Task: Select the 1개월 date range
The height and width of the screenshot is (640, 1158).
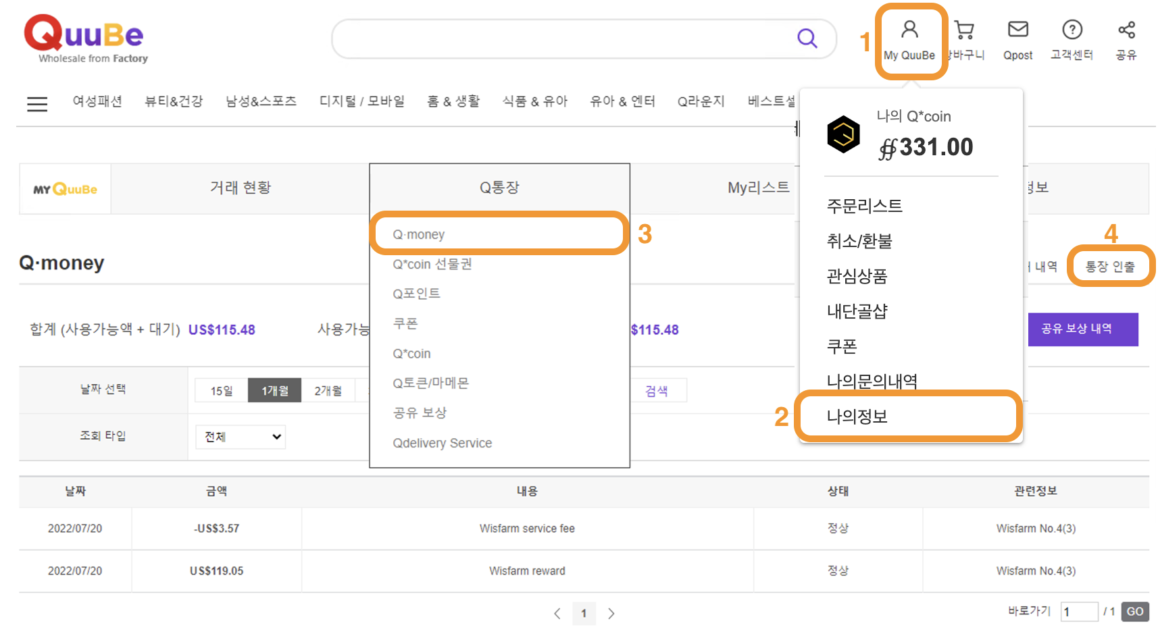Action: pos(275,391)
